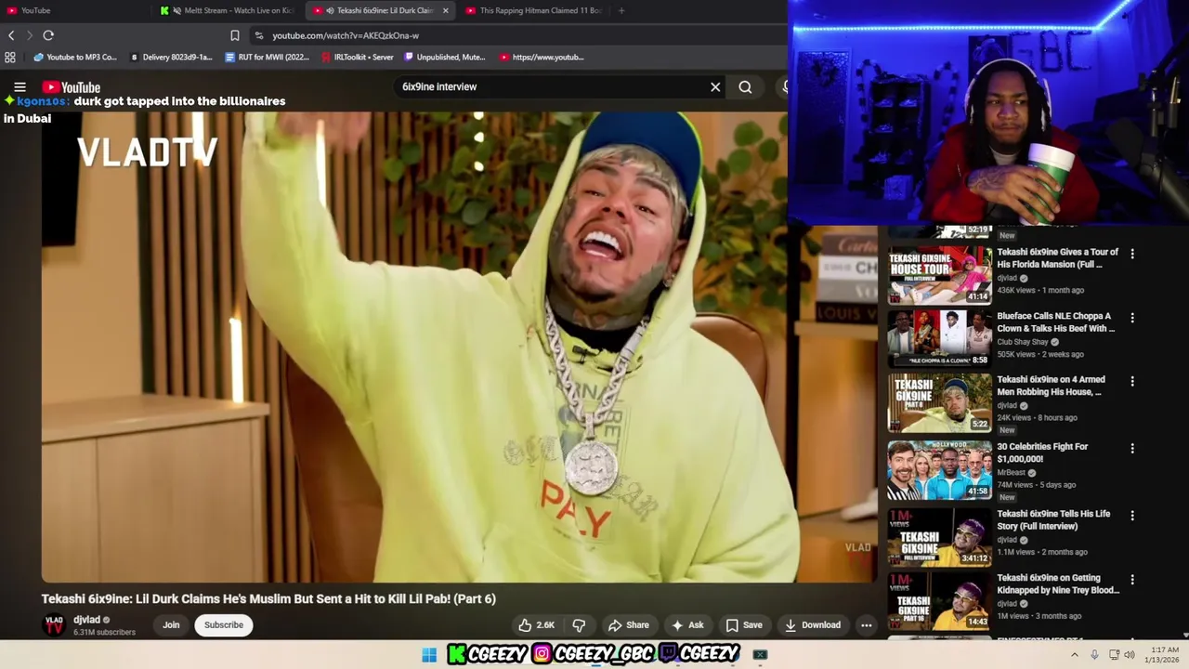Screen dimensions: 1189x669
Task: Clear the search box with X icon
Action: pos(715,87)
